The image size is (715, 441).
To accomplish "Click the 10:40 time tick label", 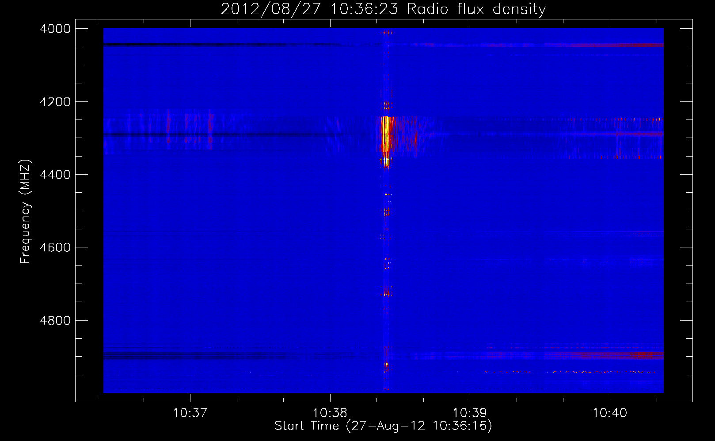I will [610, 413].
